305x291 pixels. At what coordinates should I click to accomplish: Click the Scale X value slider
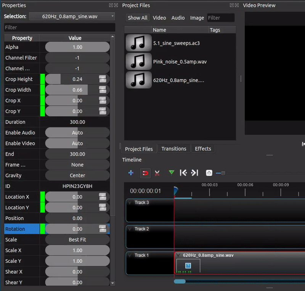point(77,250)
